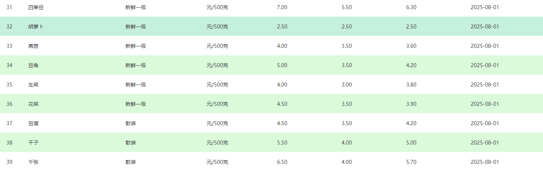543x173 pixels.
Task: Select the 莴苣 product name
Action: click(x=33, y=46)
